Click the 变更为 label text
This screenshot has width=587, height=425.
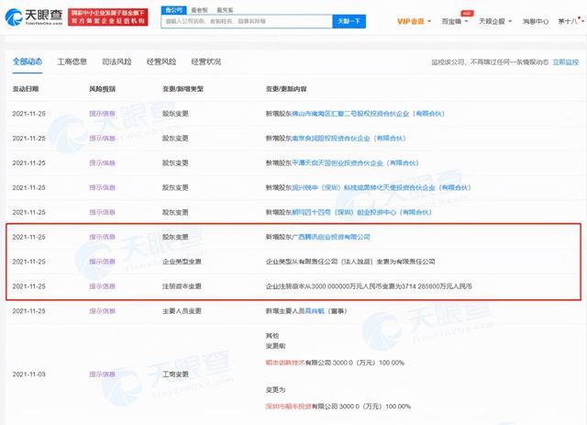275,390
